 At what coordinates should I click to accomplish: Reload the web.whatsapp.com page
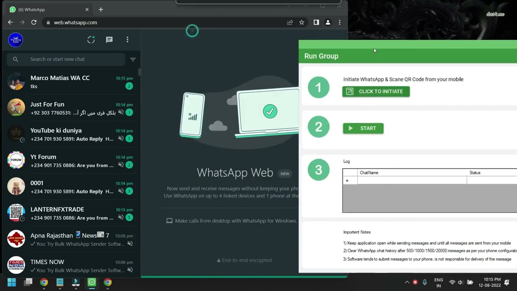point(34,22)
